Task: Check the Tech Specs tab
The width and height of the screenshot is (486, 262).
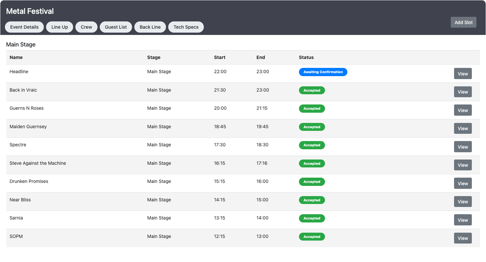Action: pos(186,27)
